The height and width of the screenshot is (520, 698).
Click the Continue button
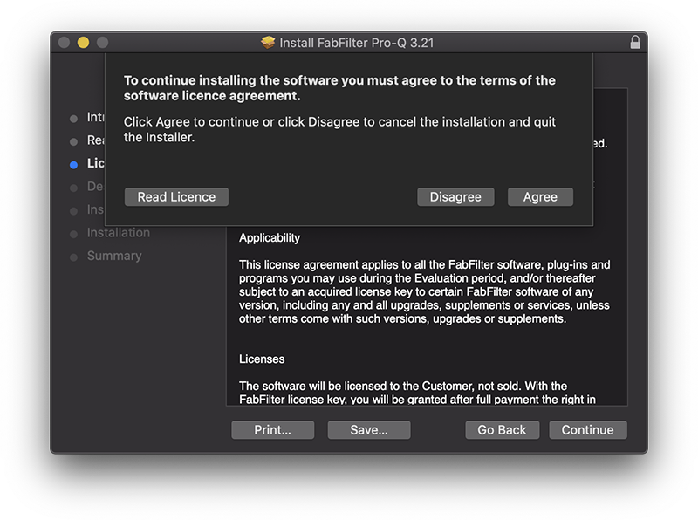tap(587, 429)
